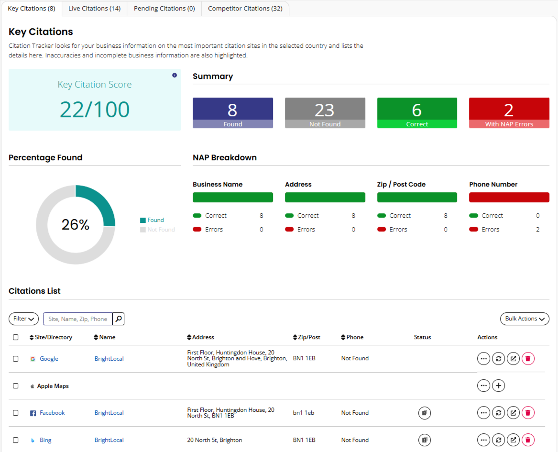Open more options for Google row
Viewport: 558px width, 452px height.
[x=483, y=359]
